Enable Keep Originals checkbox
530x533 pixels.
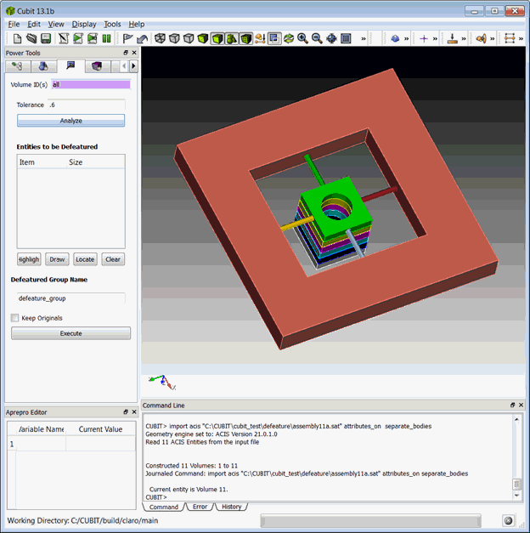(x=15, y=318)
